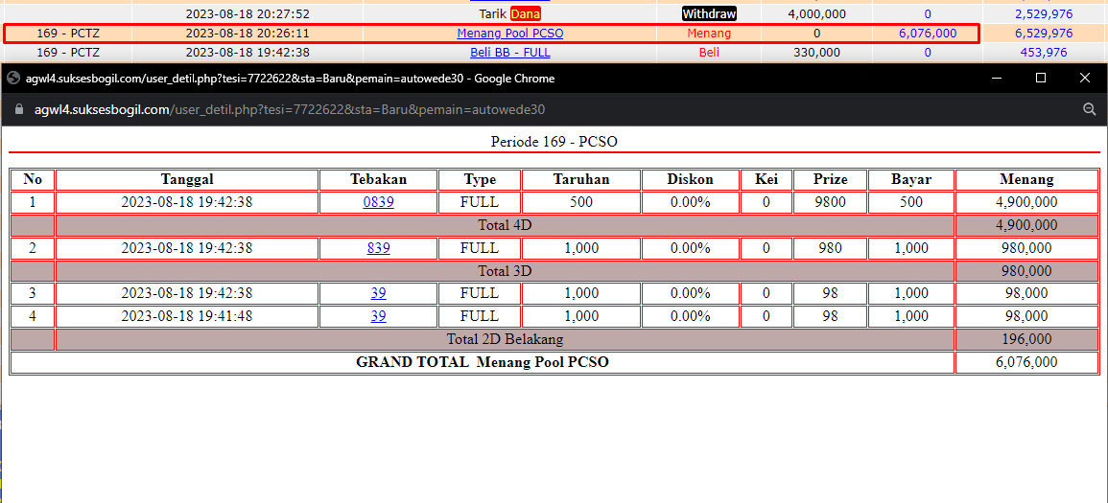
Task: Click the Prize column header
Action: [831, 180]
